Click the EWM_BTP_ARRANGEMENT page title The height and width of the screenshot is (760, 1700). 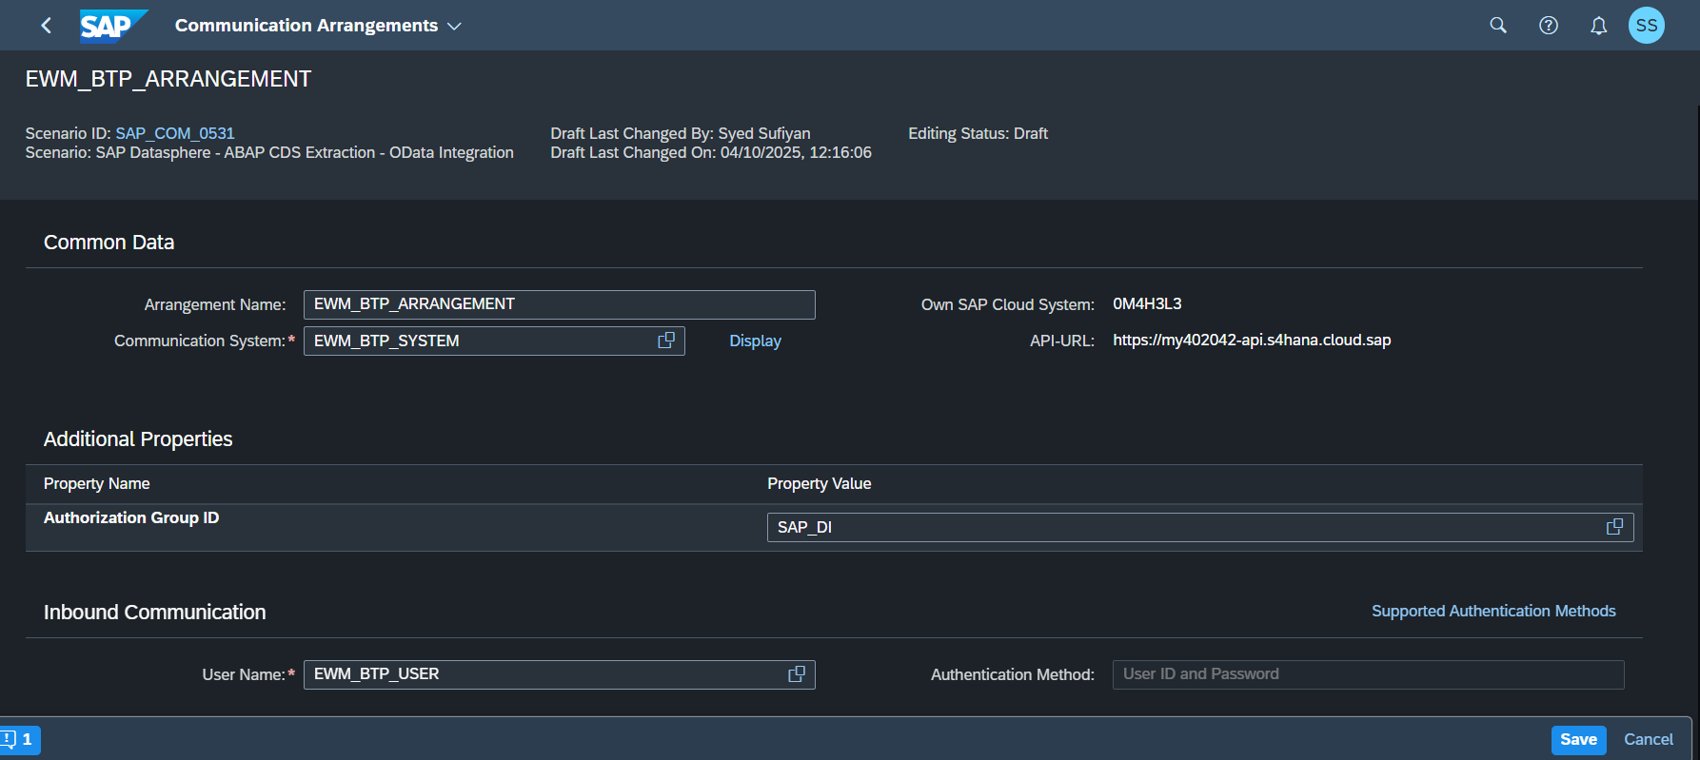pos(168,79)
